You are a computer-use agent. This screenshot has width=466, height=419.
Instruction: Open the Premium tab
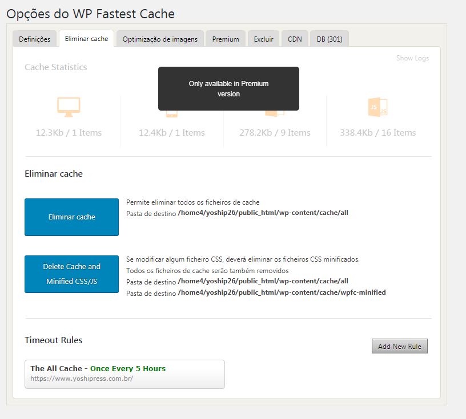[226, 39]
